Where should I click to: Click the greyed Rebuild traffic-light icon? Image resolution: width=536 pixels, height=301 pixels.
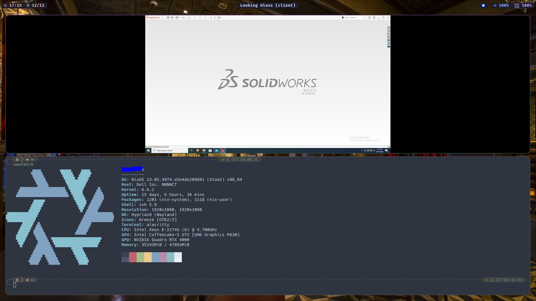(x=211, y=18)
